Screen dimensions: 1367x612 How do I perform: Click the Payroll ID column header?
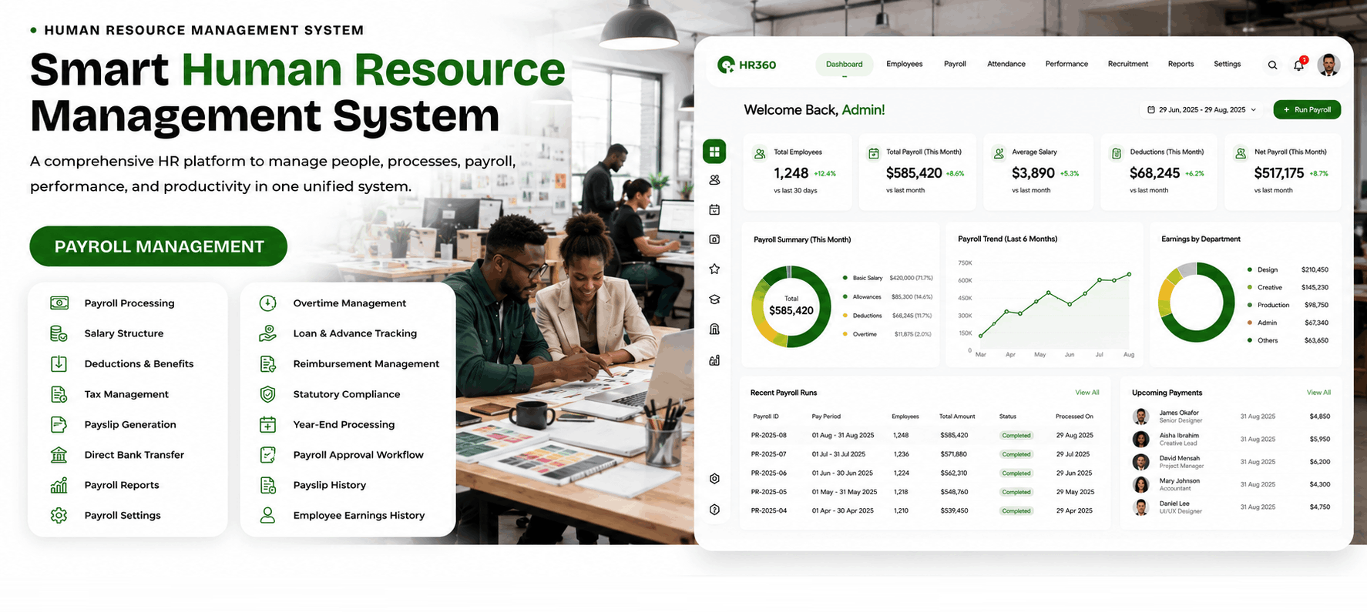point(765,416)
